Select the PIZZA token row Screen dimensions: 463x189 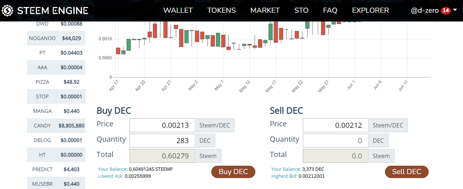click(56, 82)
